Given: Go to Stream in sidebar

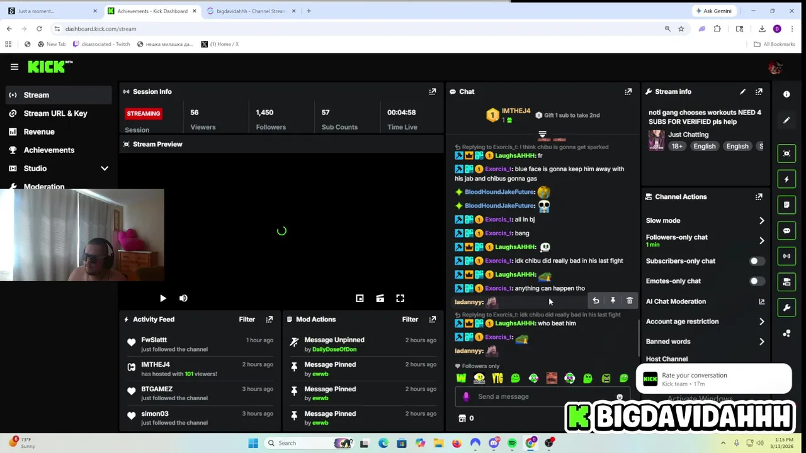Looking at the screenshot, I should tap(58, 95).
